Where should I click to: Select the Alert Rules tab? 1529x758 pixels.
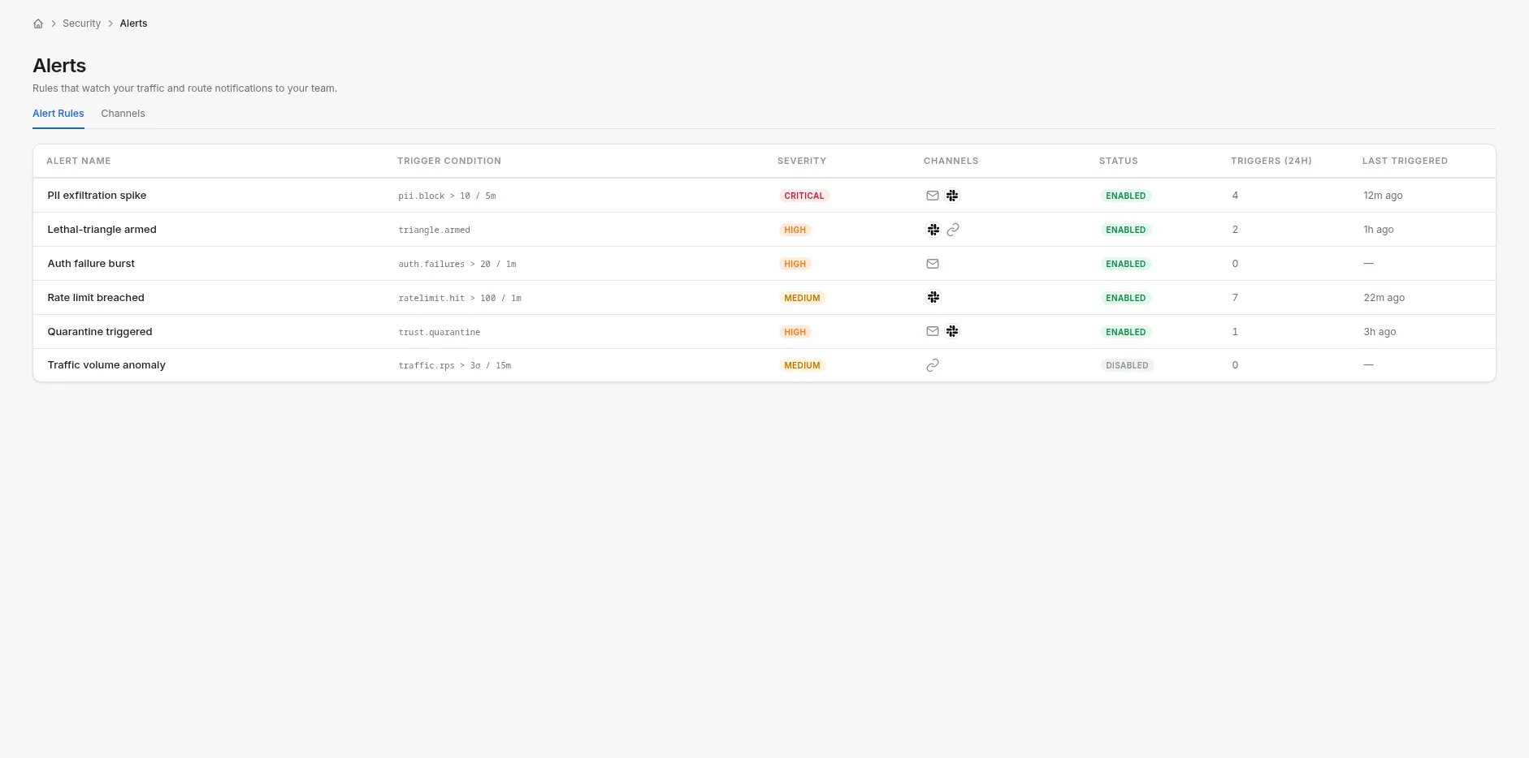[x=58, y=114]
